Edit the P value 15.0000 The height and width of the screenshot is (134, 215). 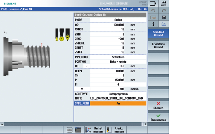tap(107, 80)
